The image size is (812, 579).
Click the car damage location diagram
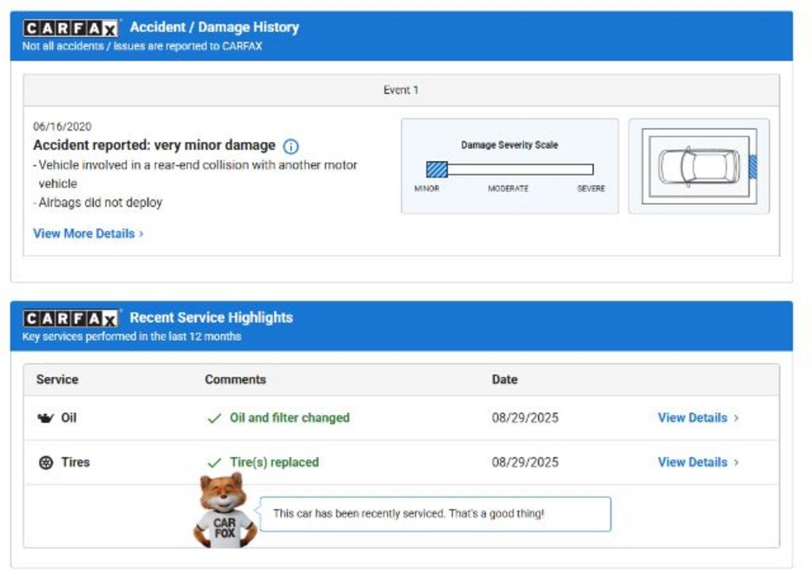click(699, 167)
